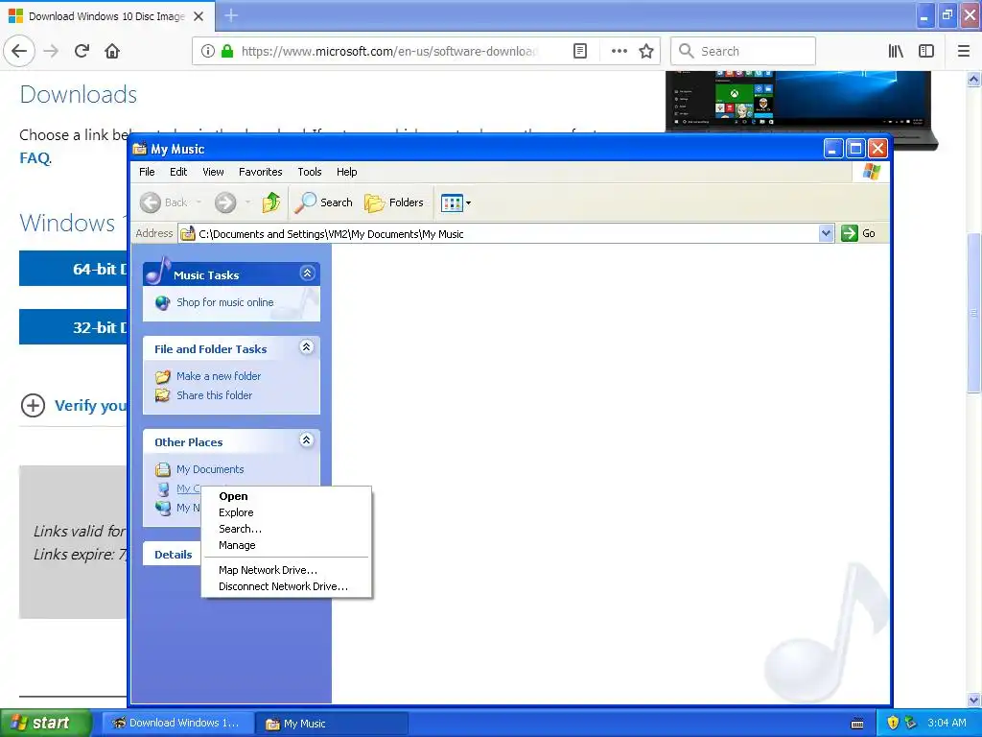Click the network connection tray icon

click(x=910, y=723)
